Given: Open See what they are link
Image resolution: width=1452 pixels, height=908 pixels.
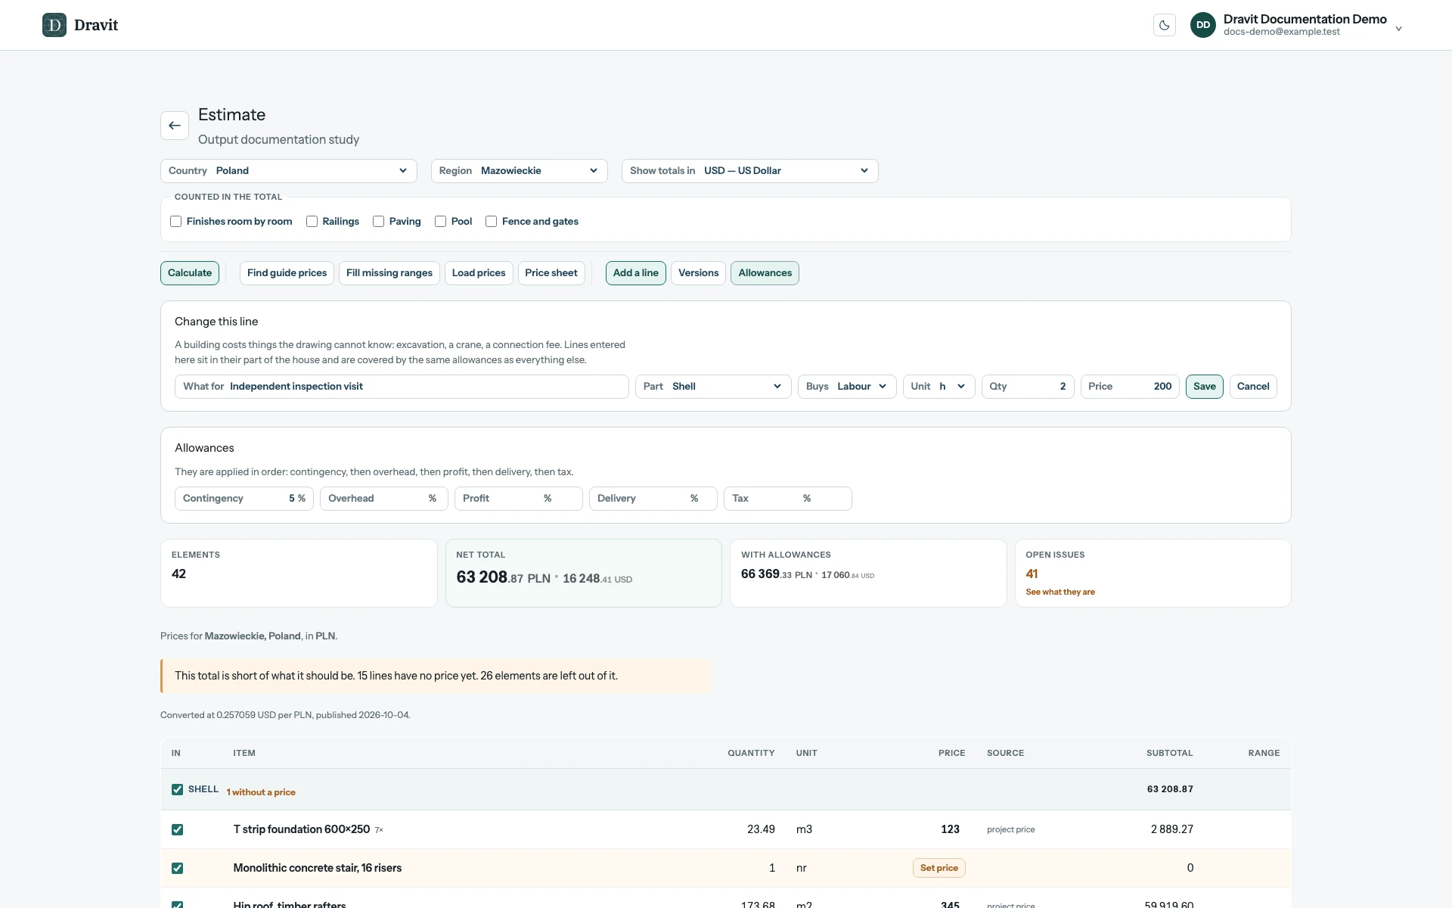Looking at the screenshot, I should [1060, 592].
